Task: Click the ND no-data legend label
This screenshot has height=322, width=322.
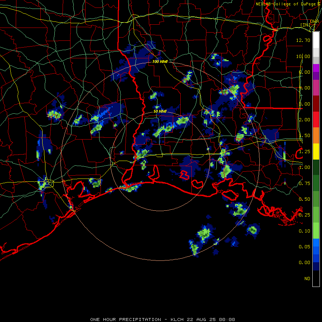Action: point(307,279)
